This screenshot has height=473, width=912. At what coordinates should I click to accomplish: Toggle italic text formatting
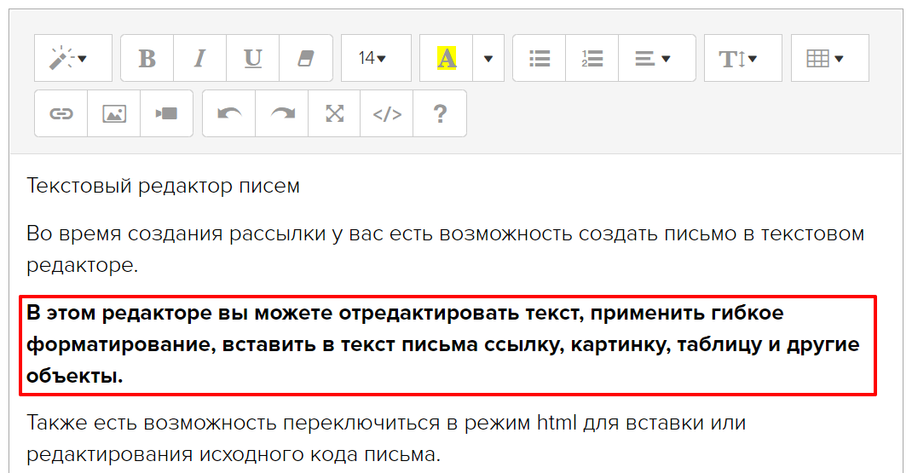(x=200, y=58)
